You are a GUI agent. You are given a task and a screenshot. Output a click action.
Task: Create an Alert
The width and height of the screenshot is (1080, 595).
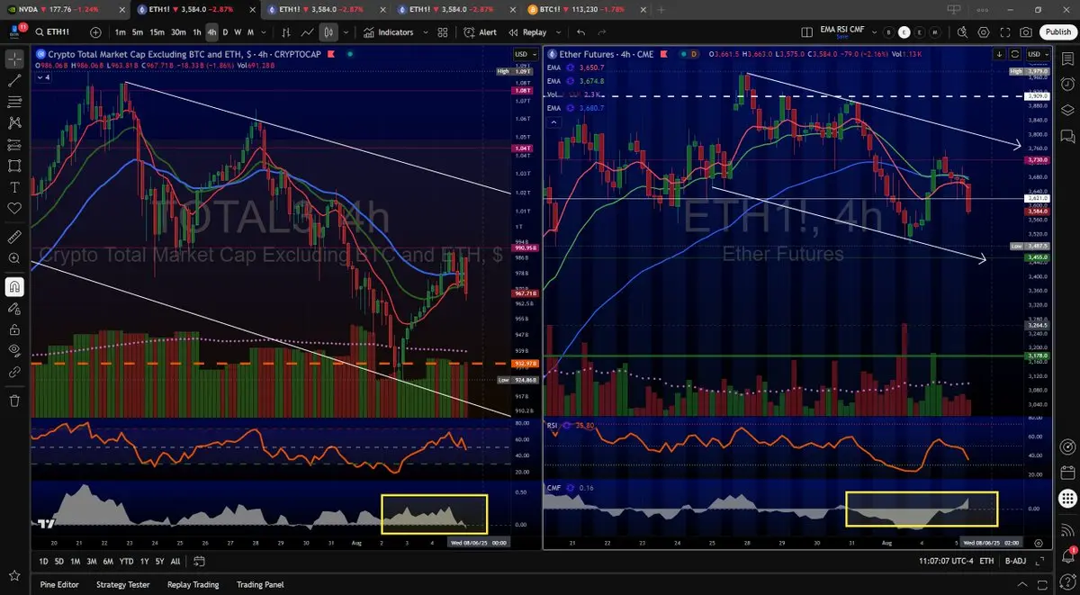point(481,32)
